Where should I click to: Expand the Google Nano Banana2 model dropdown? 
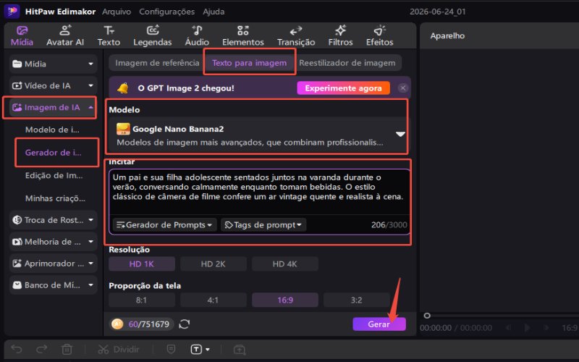[400, 134]
